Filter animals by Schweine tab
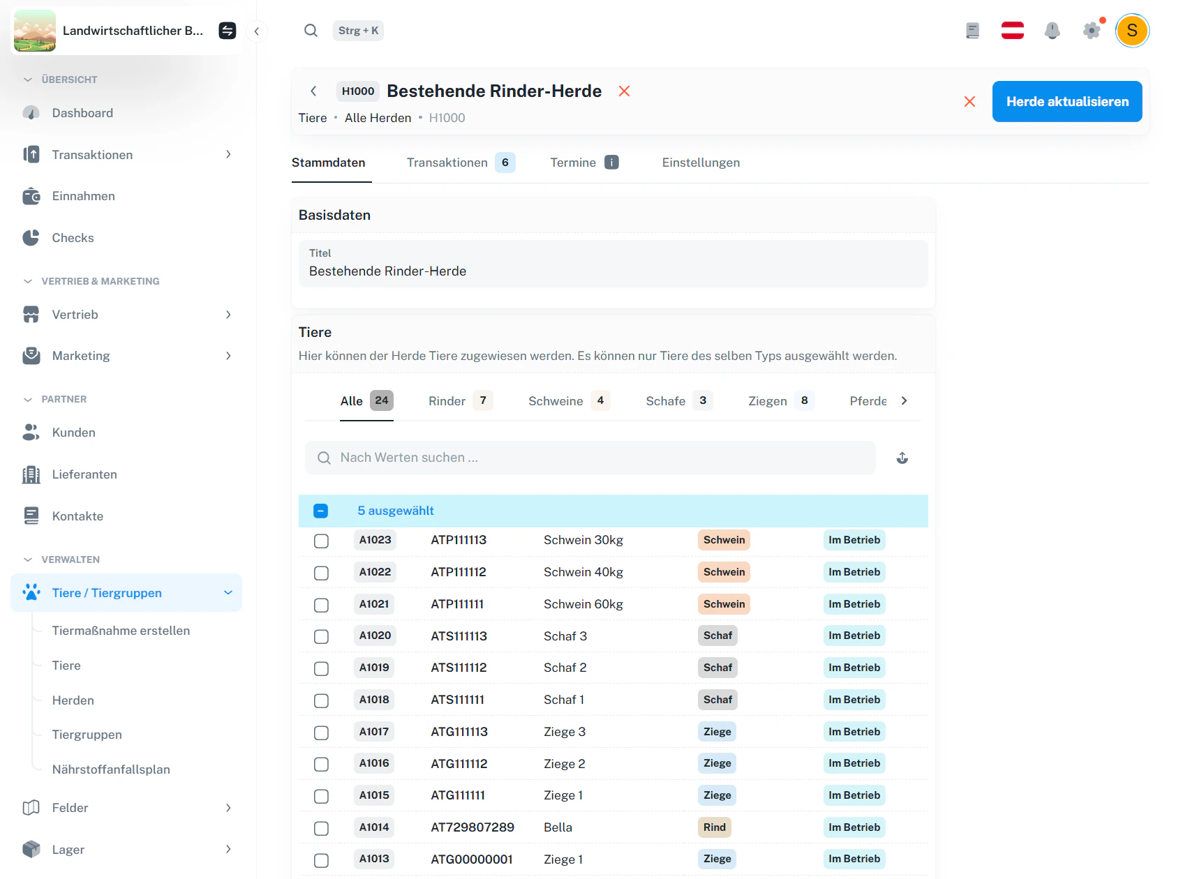1183x879 pixels. click(569, 400)
